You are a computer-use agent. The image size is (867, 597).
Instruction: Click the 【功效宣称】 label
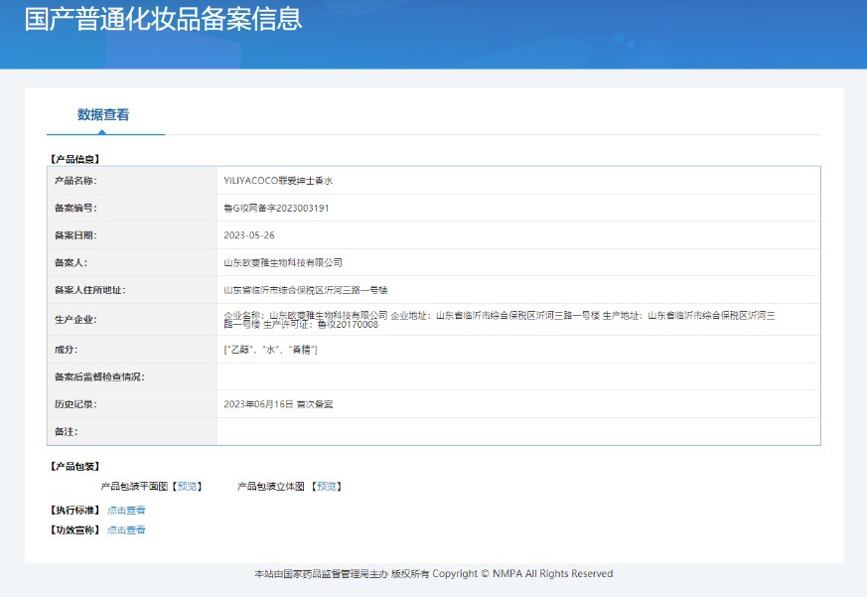click(74, 530)
